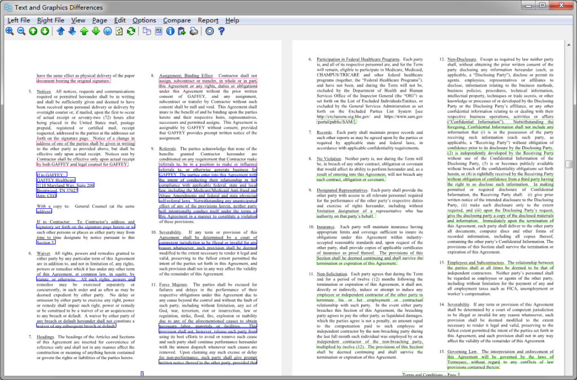577x380 pixels.
Task: Open settings via the gear icon
Action: point(208,32)
